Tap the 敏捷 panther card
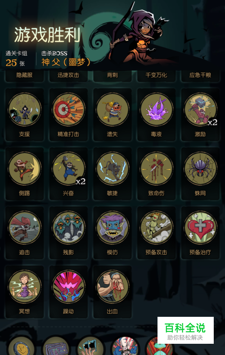This screenshot has height=355, width=225. point(112,169)
